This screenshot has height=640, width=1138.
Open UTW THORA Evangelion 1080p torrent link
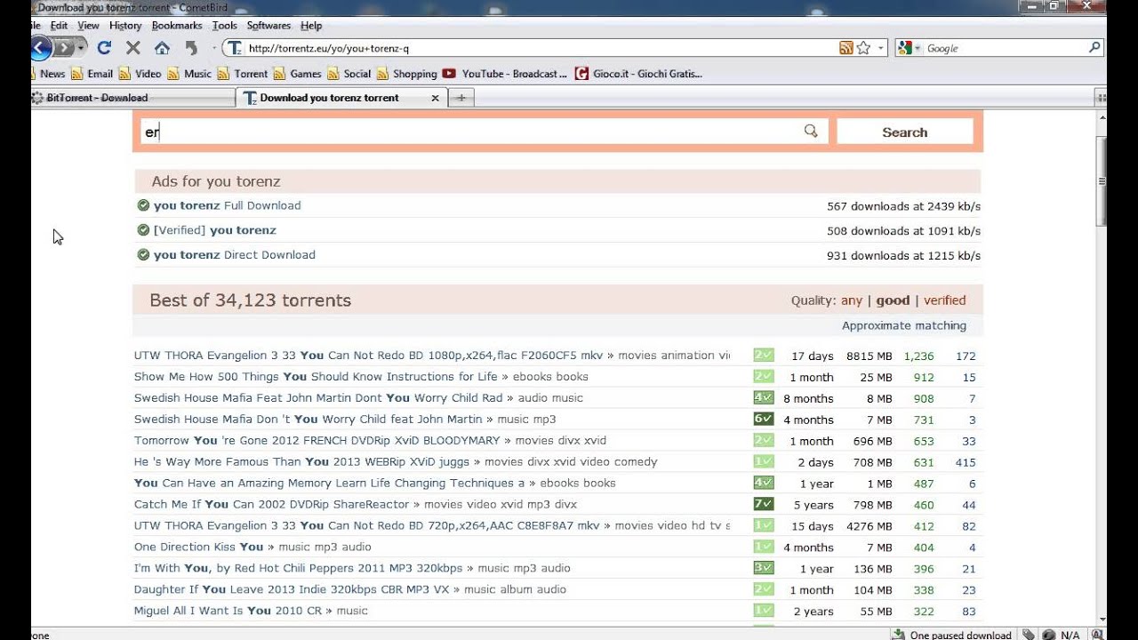point(368,356)
